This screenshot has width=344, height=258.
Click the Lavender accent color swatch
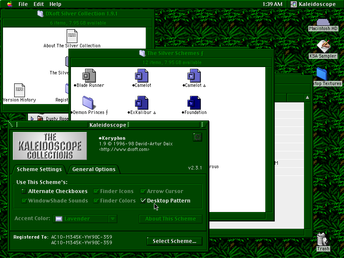[59, 219]
